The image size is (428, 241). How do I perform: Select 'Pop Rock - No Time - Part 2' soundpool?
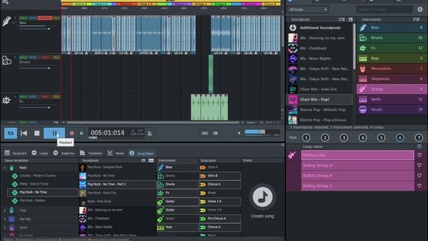tap(118, 185)
